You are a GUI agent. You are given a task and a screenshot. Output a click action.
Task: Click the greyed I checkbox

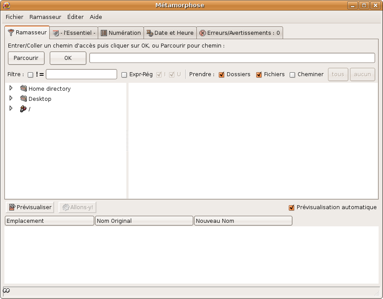tap(159, 75)
